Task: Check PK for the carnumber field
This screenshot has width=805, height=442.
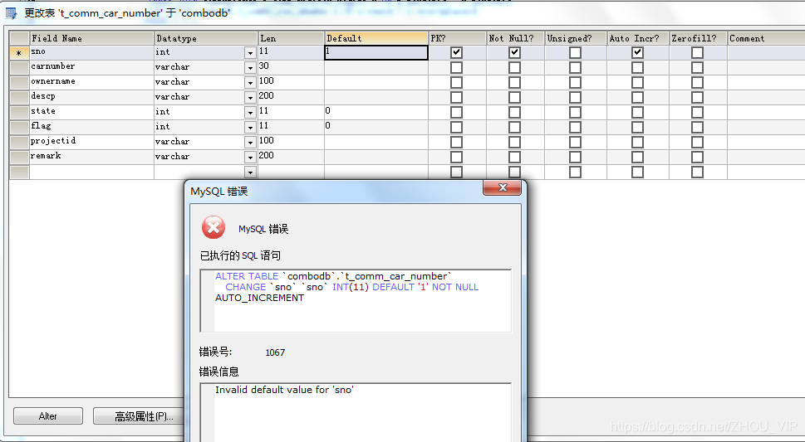Action: (x=456, y=67)
